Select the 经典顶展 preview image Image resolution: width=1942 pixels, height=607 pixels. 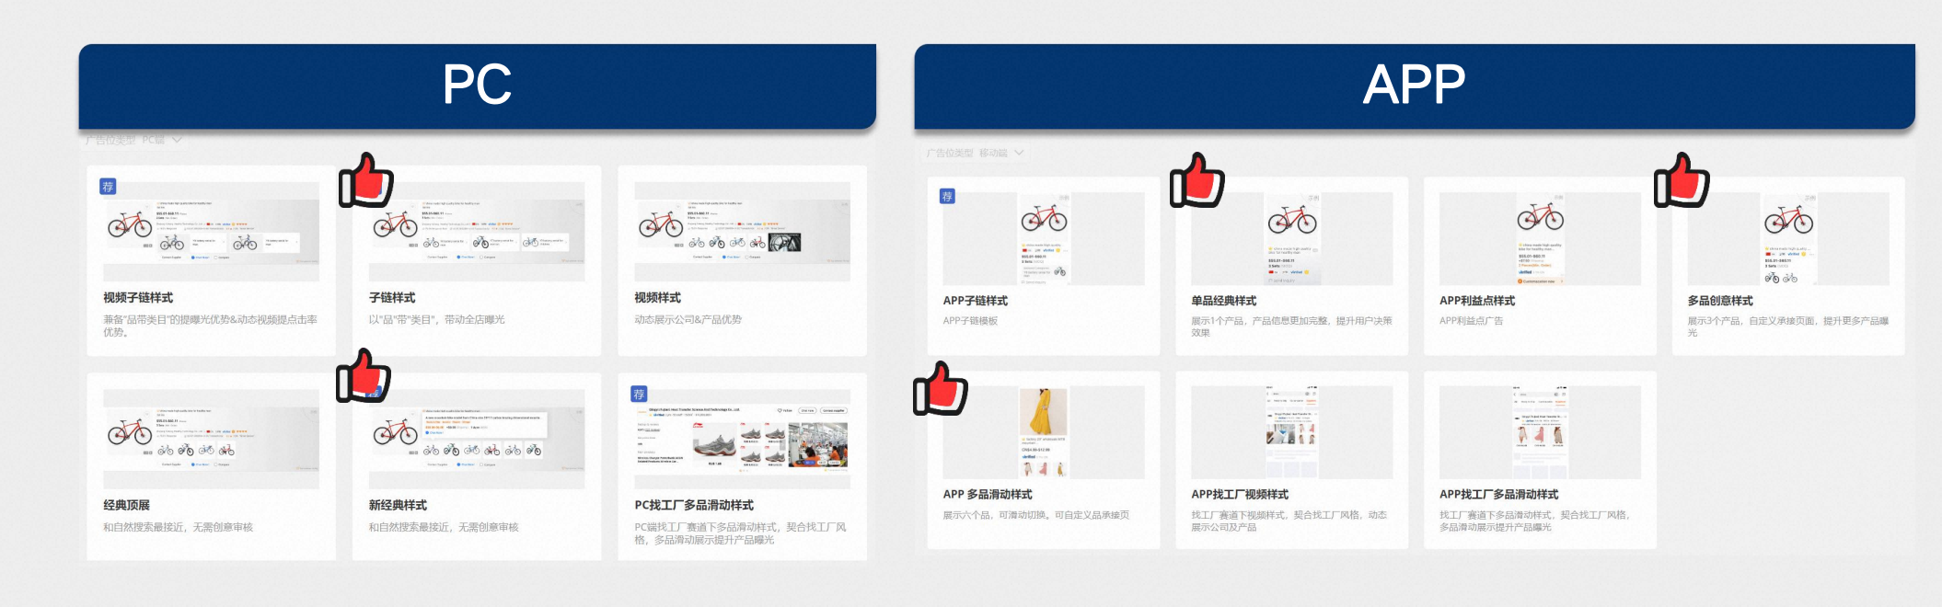pos(211,439)
